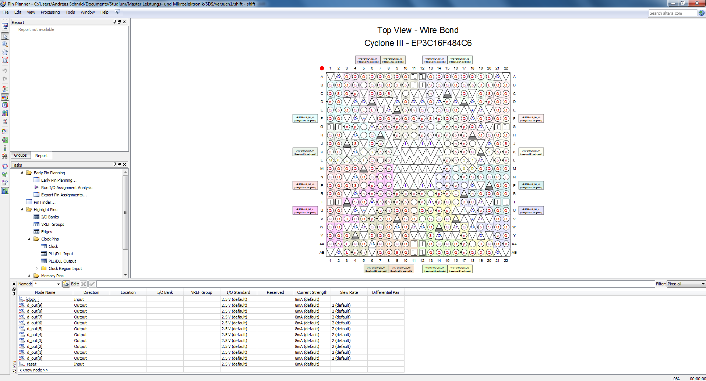Screen dimensions: 706x381
Task: Click the top left toolbar window icon
Action: pos(5,26)
